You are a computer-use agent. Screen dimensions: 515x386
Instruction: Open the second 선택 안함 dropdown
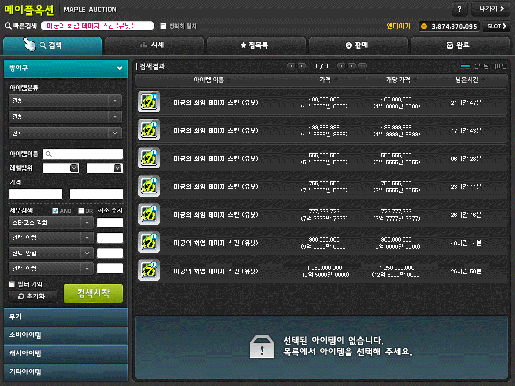(x=51, y=253)
